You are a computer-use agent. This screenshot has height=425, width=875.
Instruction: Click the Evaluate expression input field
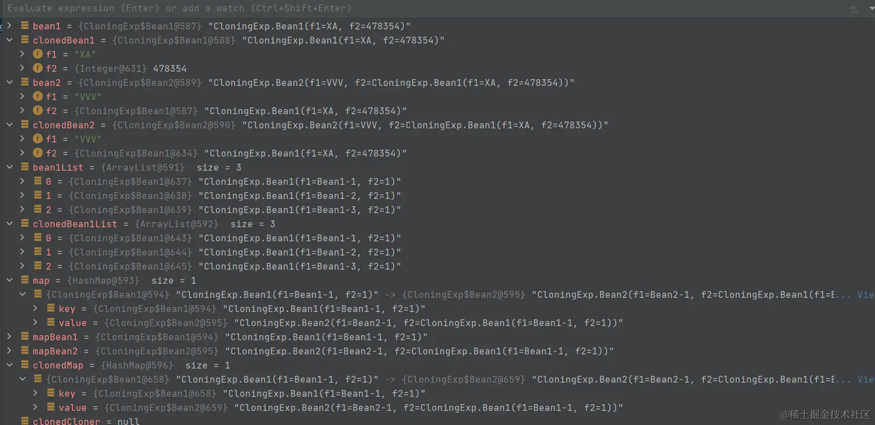click(x=395, y=8)
